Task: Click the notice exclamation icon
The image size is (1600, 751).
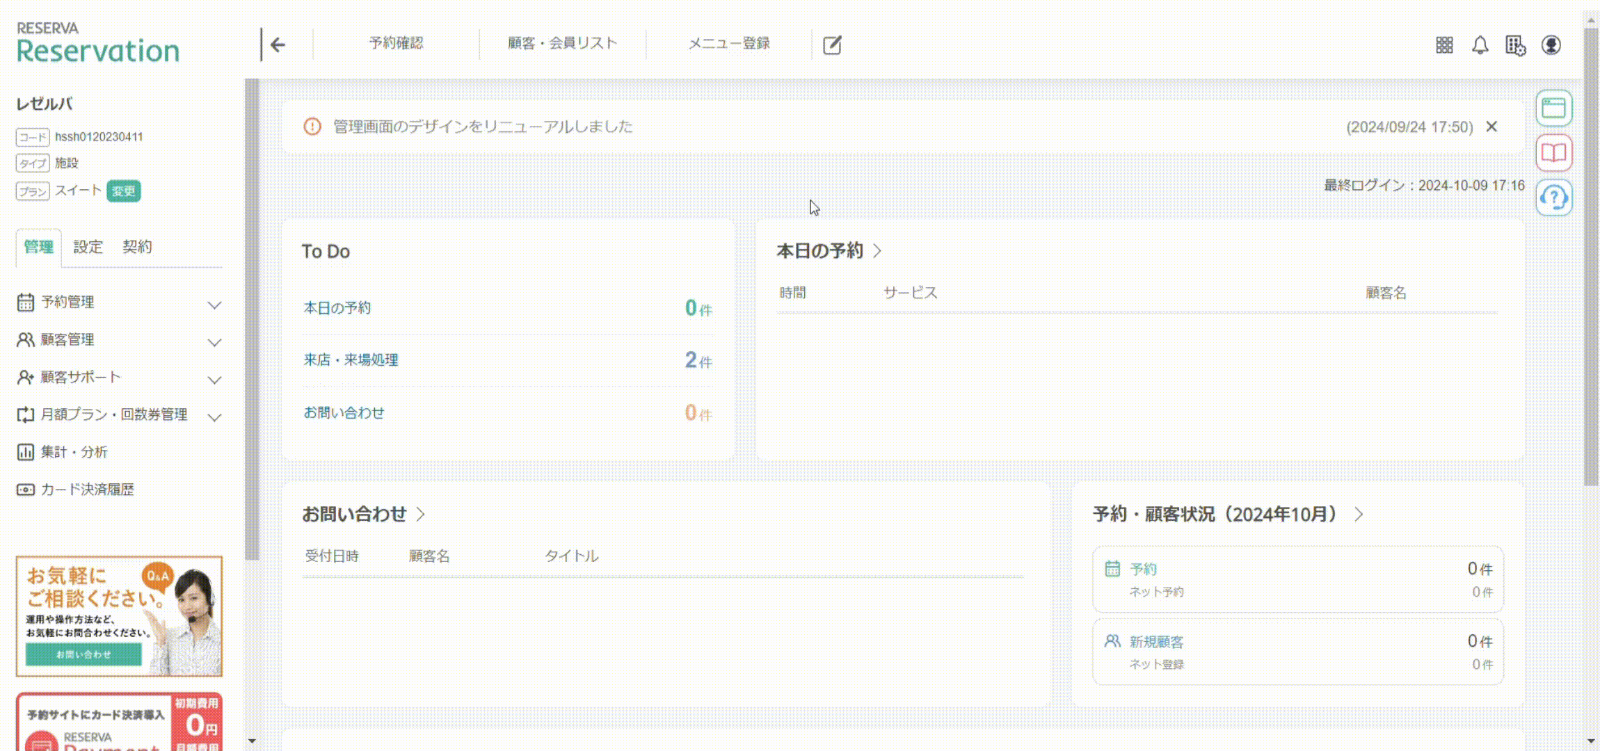Action: point(312,127)
